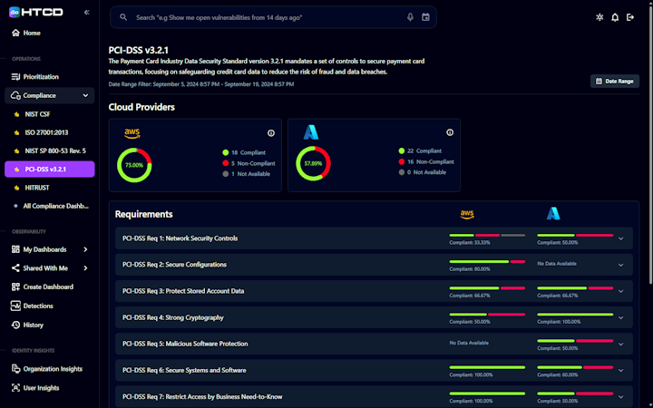Viewport: 653px width, 408px height.
Task: Collapse the Compliance menu chevron
Action: [x=85, y=95]
